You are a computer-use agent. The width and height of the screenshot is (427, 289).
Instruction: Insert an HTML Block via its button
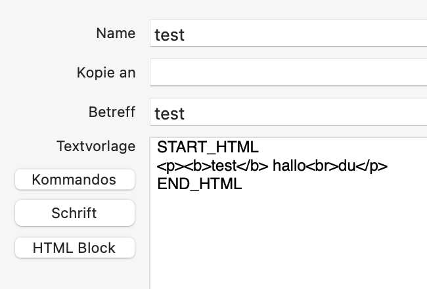(x=75, y=248)
